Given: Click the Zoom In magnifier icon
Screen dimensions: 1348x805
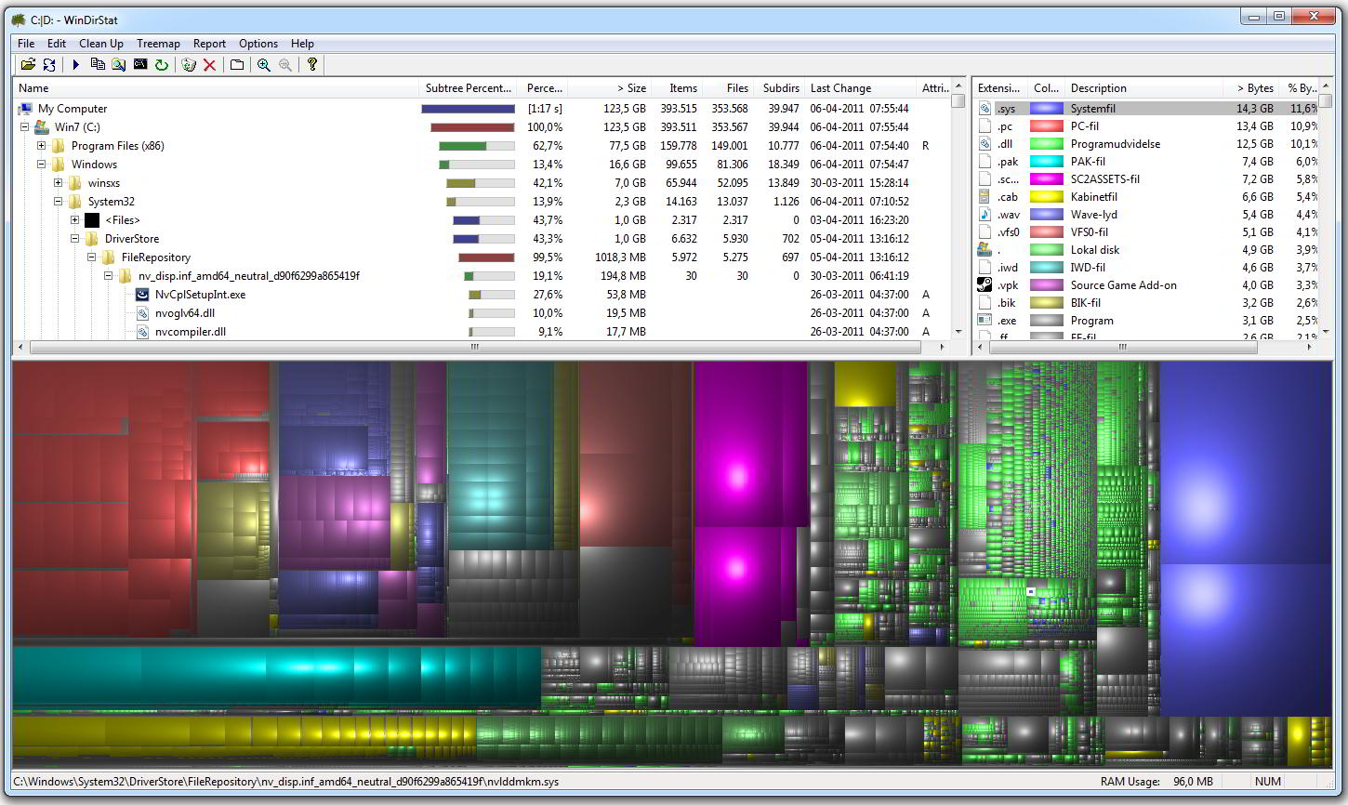Looking at the screenshot, I should click(x=264, y=65).
